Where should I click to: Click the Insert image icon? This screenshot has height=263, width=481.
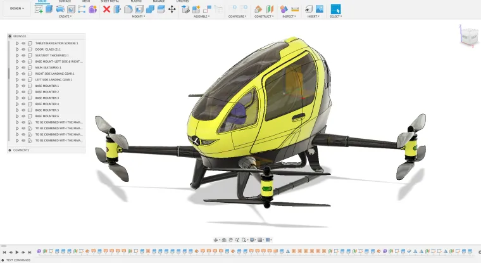pyautogui.click(x=319, y=9)
